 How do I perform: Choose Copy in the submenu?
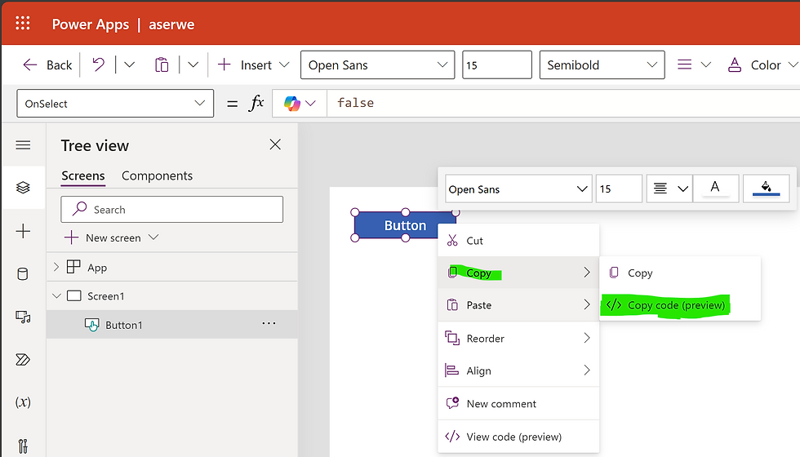pos(680,273)
